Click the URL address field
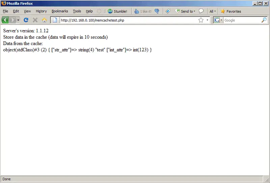The width and height of the screenshot is (270, 183). [128, 20]
